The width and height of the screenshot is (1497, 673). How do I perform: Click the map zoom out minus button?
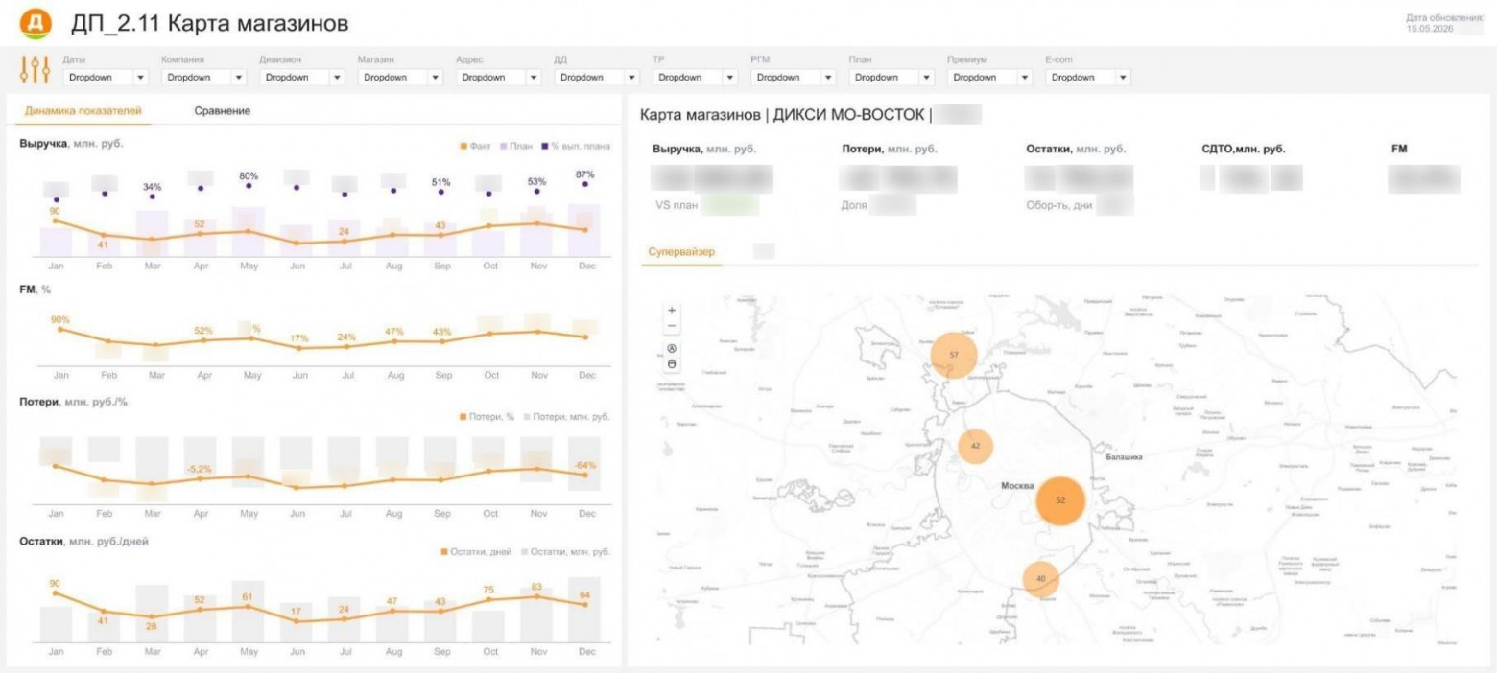point(672,326)
